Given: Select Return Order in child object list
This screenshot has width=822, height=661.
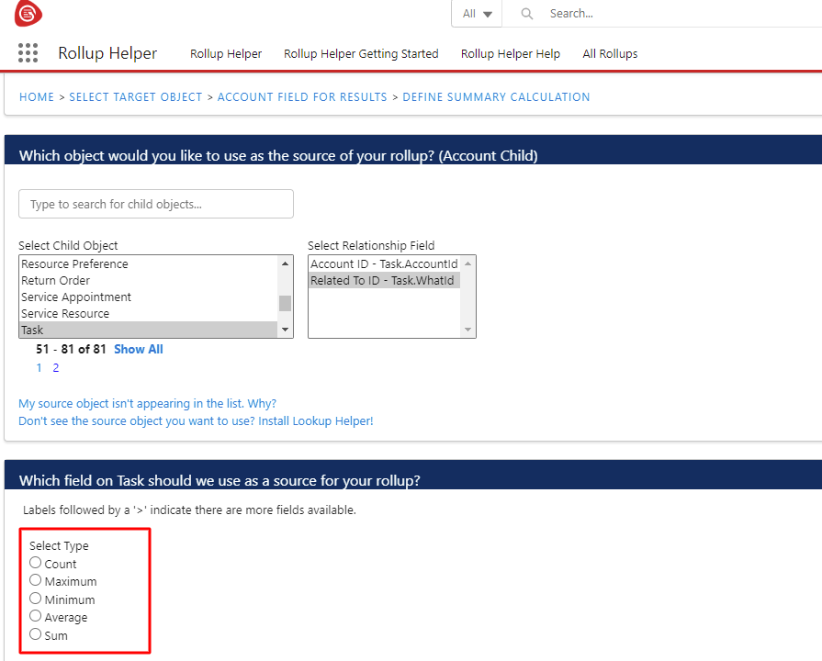Looking at the screenshot, I should (149, 280).
